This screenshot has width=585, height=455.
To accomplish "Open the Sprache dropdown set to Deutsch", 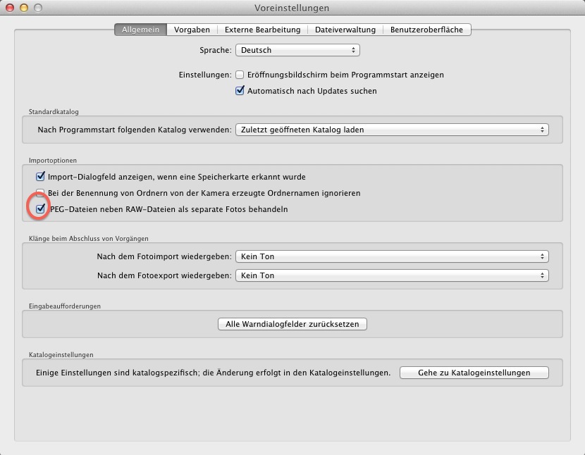I will pos(297,50).
